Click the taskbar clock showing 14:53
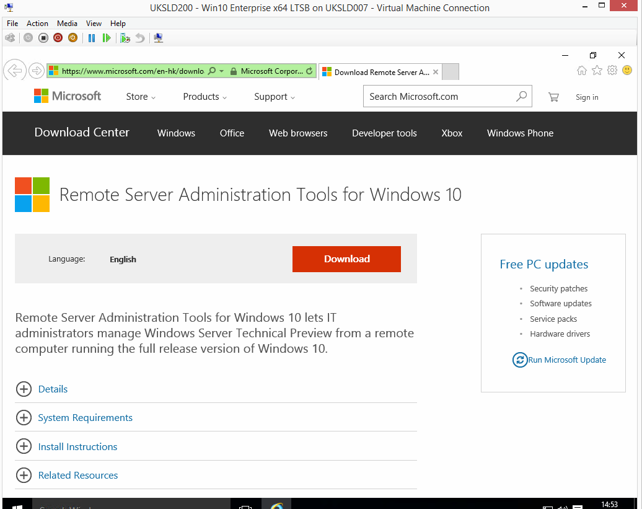This screenshot has width=642, height=509. tap(609, 504)
